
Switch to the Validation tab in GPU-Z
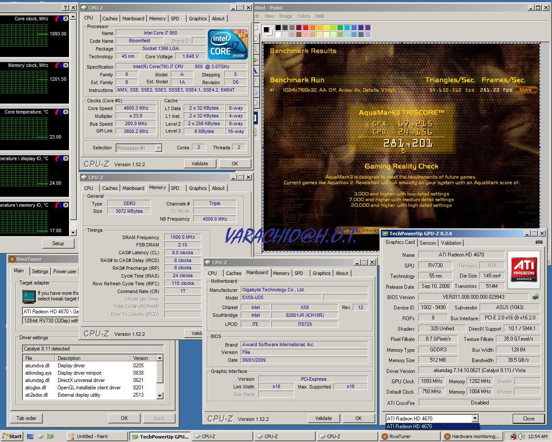click(x=451, y=243)
